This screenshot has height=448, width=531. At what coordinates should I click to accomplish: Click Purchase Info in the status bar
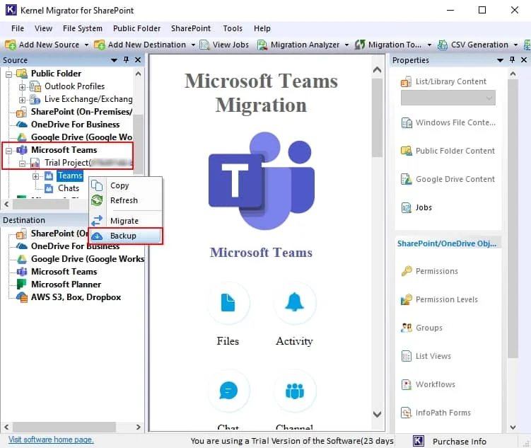pyautogui.click(x=459, y=441)
